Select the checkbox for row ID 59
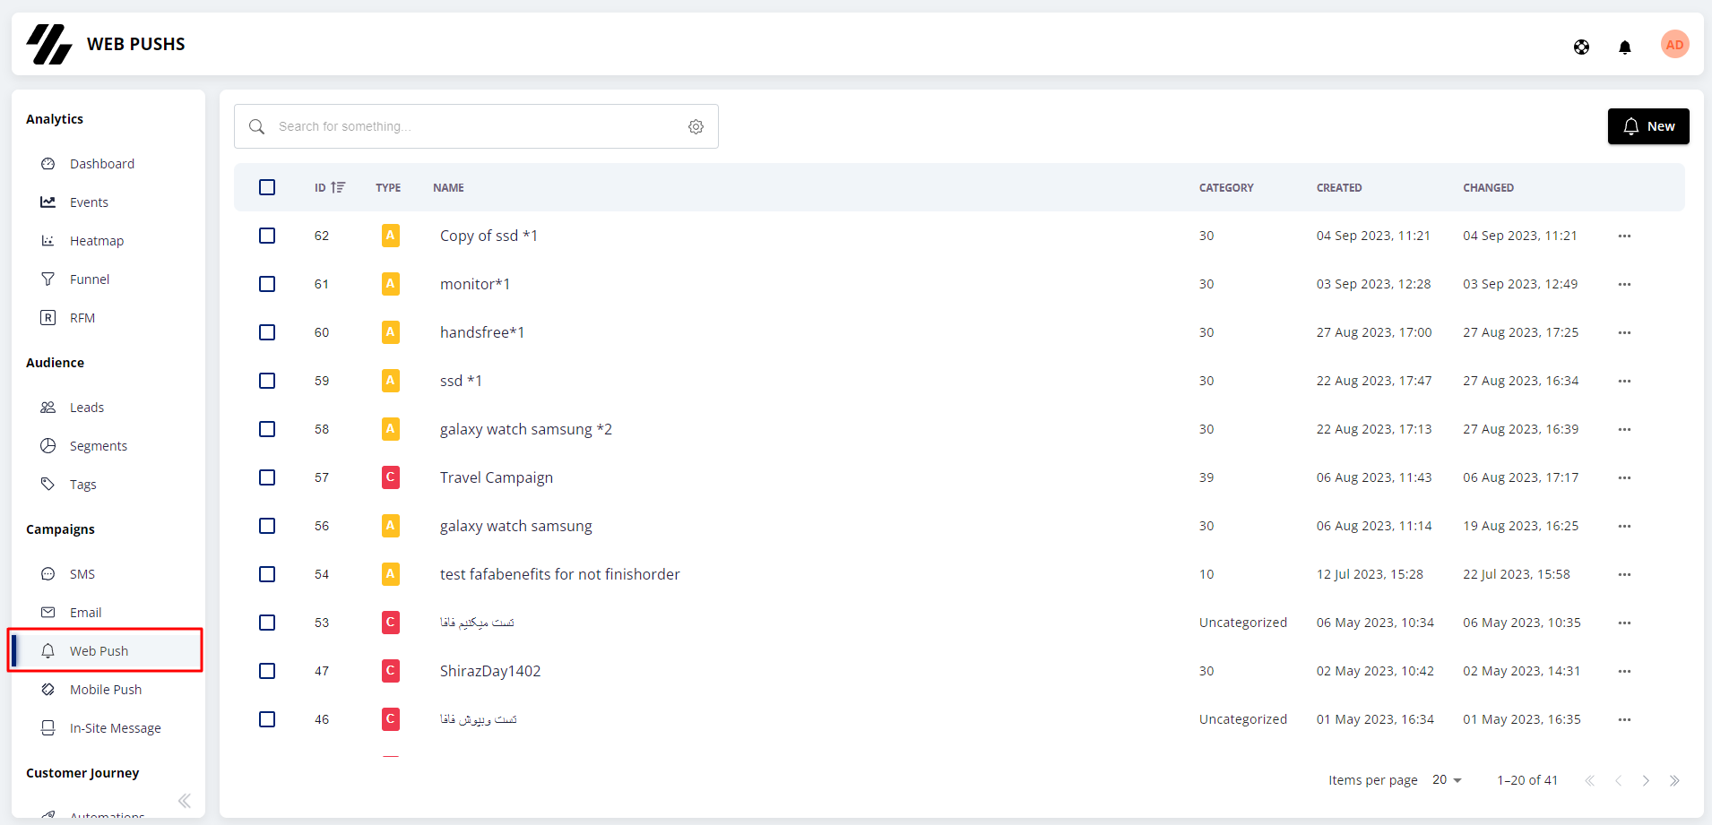Image resolution: width=1712 pixels, height=825 pixels. pyautogui.click(x=267, y=381)
